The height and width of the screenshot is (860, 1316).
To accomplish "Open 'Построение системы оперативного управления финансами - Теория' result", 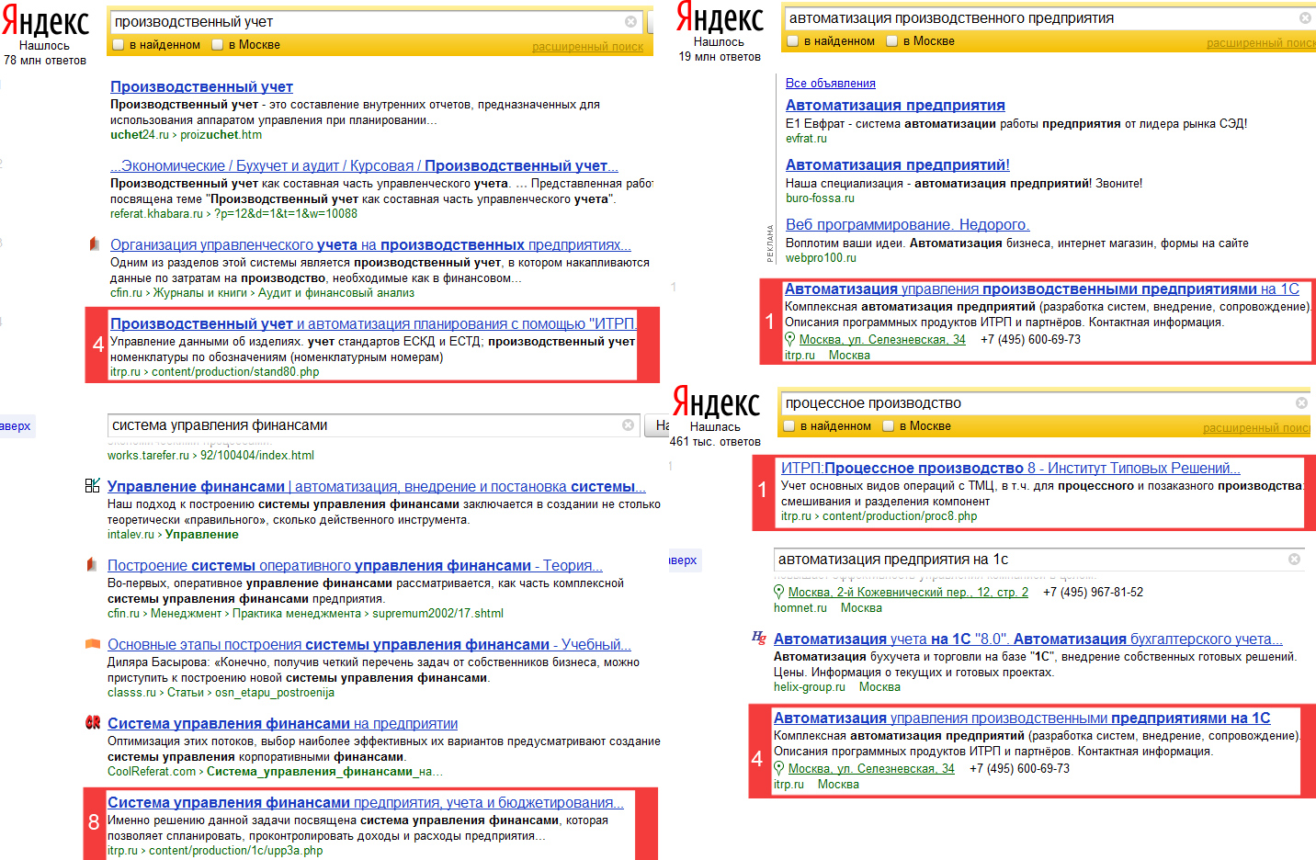I will point(355,565).
